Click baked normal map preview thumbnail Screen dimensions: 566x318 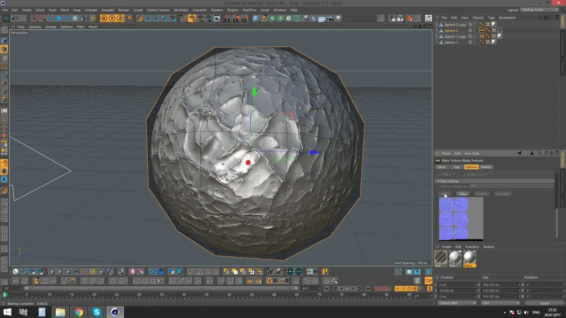pyautogui.click(x=461, y=219)
